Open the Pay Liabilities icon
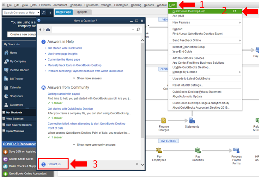The image size is (261, 178). tap(197, 150)
